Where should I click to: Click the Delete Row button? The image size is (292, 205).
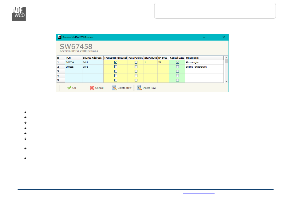point(121,88)
